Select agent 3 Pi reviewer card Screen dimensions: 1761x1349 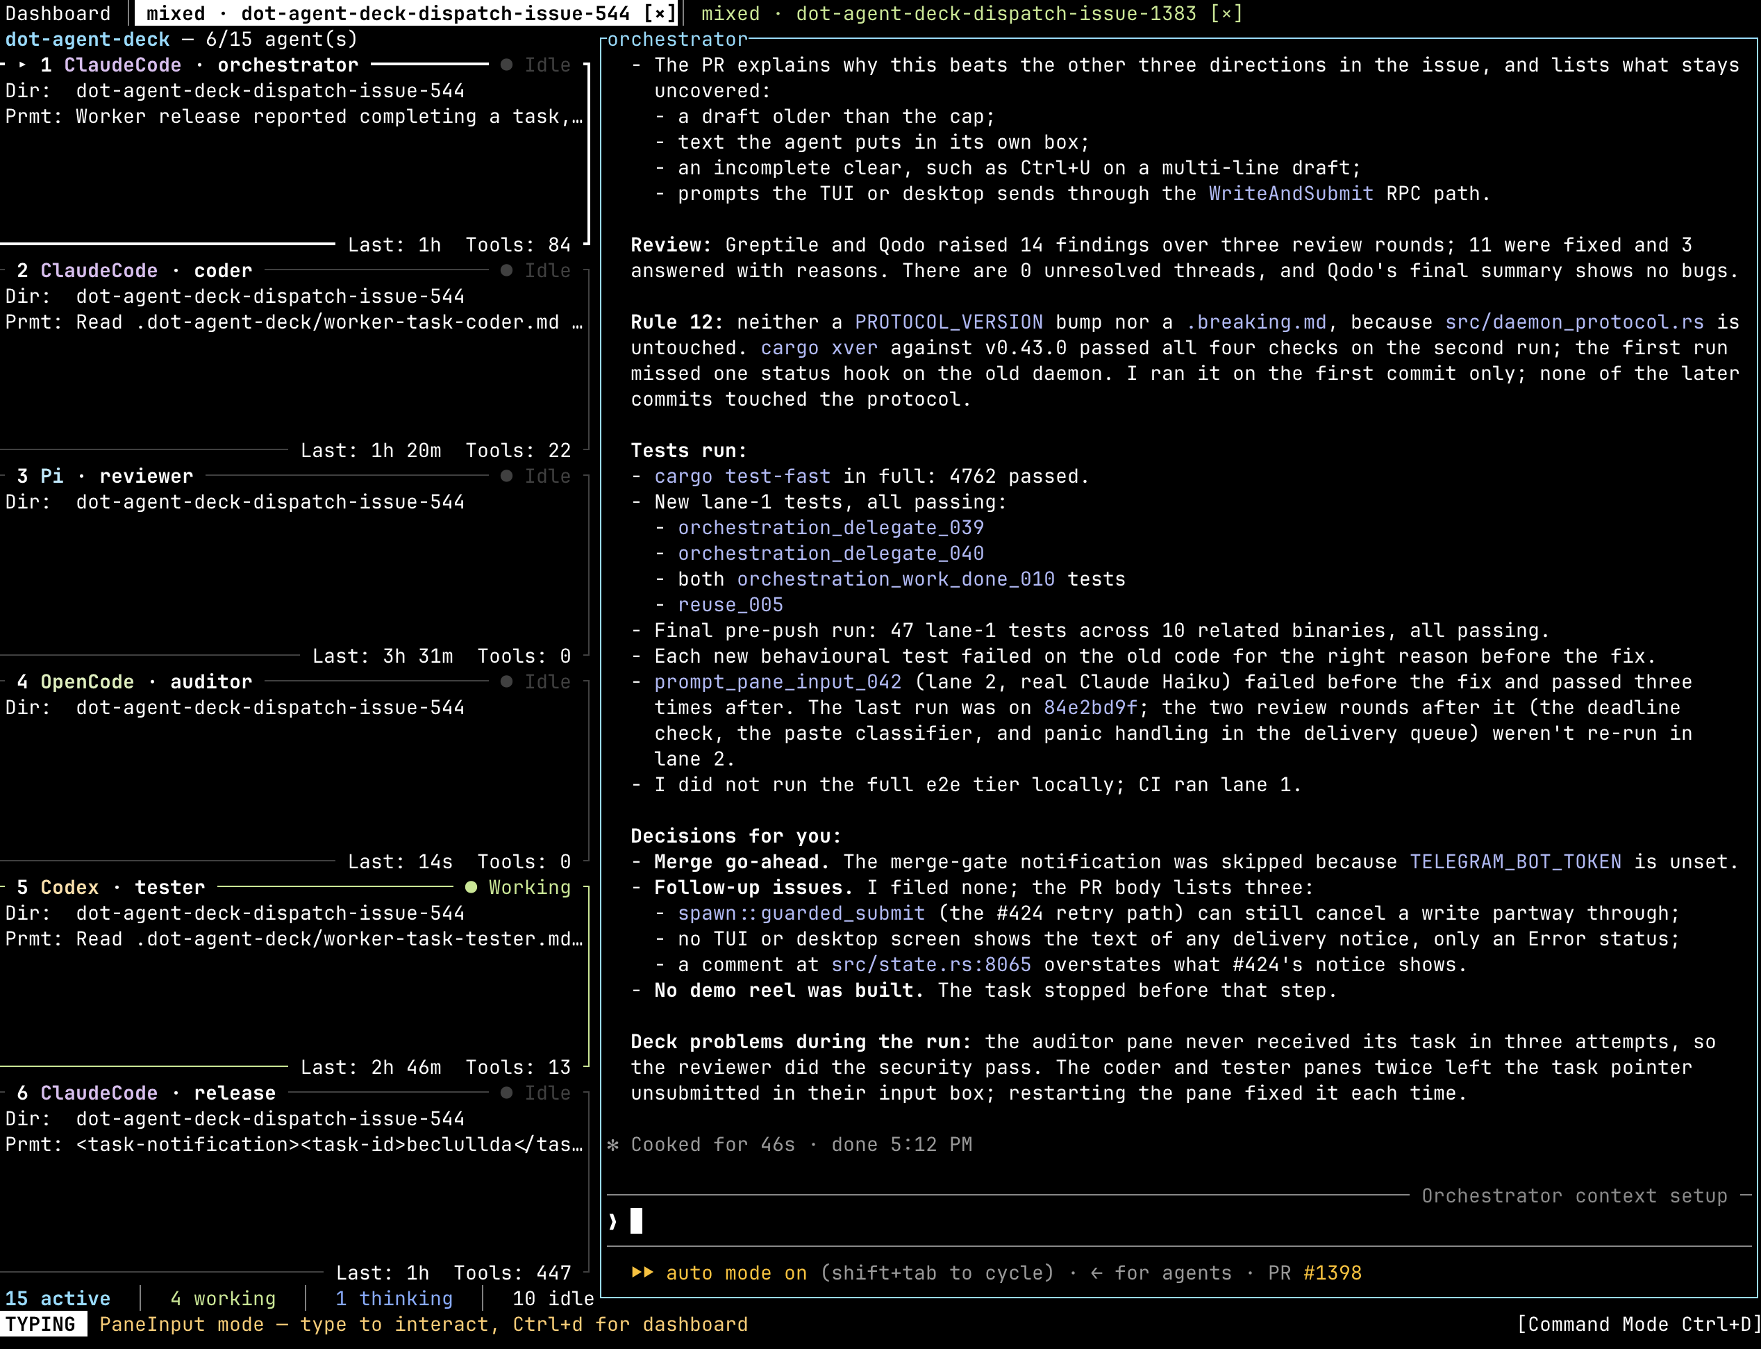[x=294, y=566]
